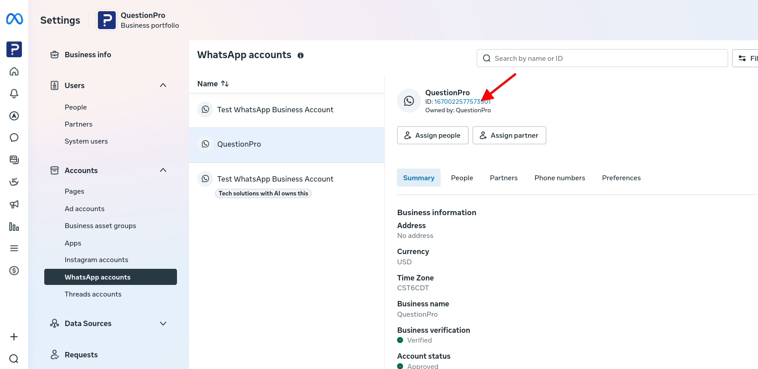Click the Assign partner button
The width and height of the screenshot is (758, 369).
pyautogui.click(x=509, y=135)
